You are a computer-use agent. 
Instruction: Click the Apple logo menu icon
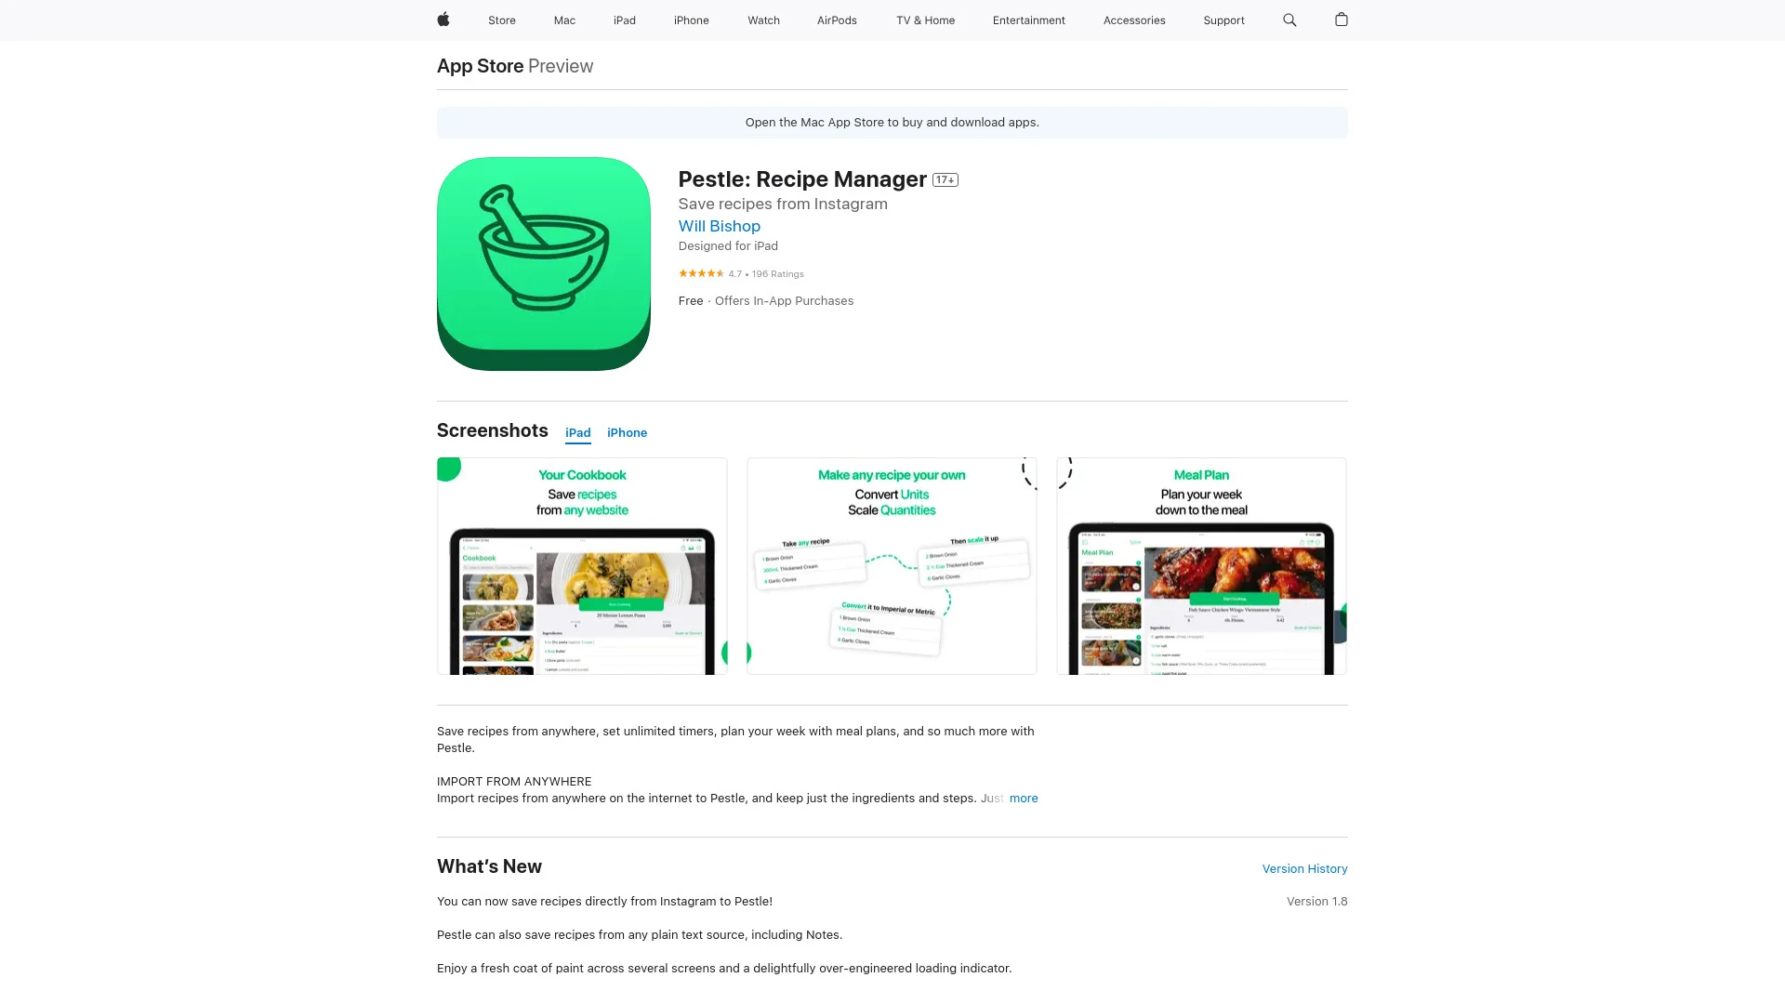443,20
